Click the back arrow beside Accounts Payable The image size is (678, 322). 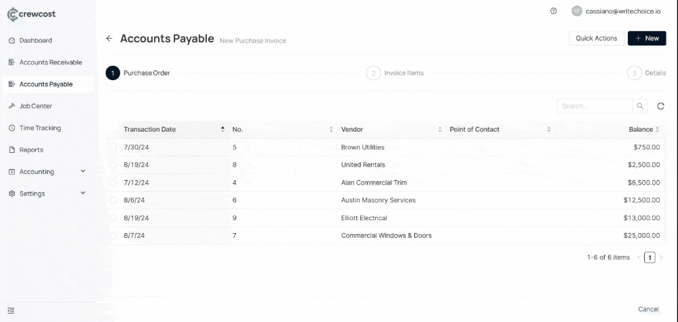pos(109,39)
